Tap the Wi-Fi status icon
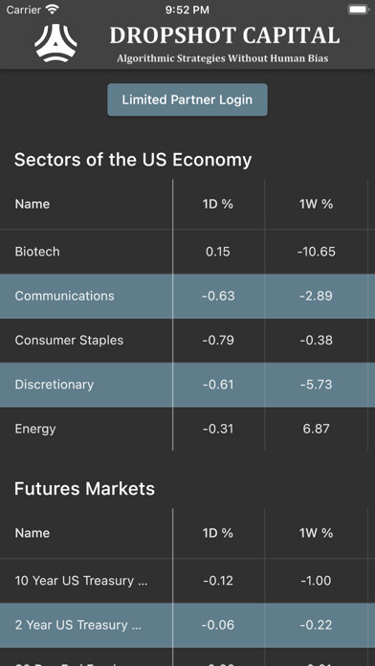Viewport: 375px width, 666px height. pos(53,10)
